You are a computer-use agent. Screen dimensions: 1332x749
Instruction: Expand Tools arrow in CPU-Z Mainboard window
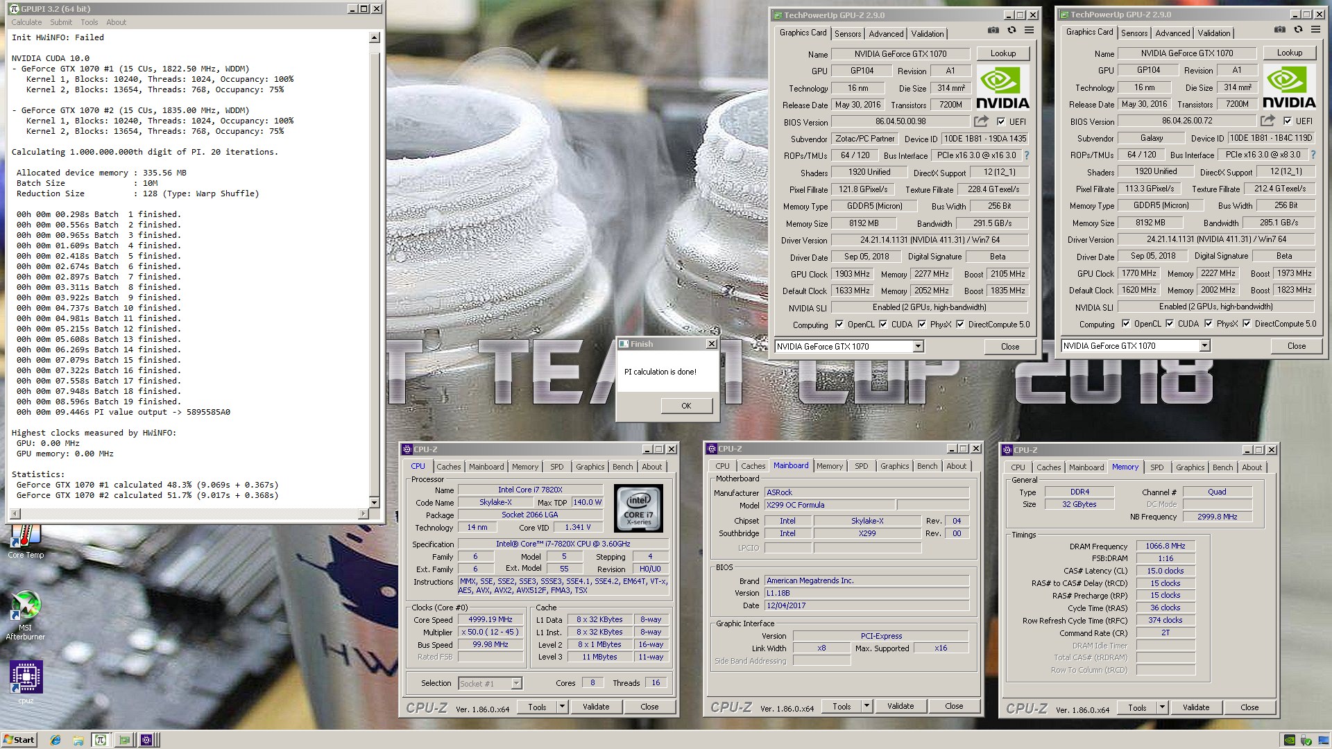(x=866, y=706)
